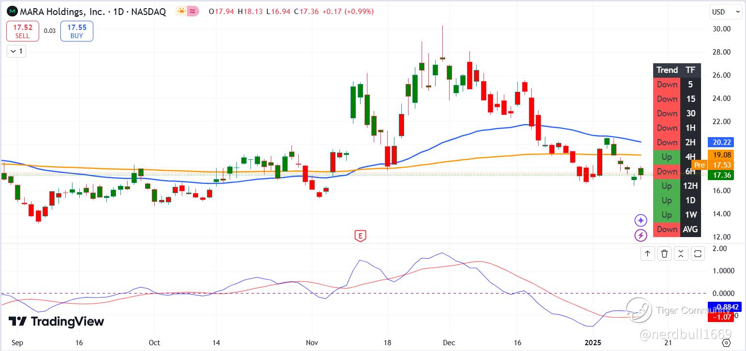Click the Dec label on time axis
This screenshot has height=351, width=746.
[x=449, y=342]
